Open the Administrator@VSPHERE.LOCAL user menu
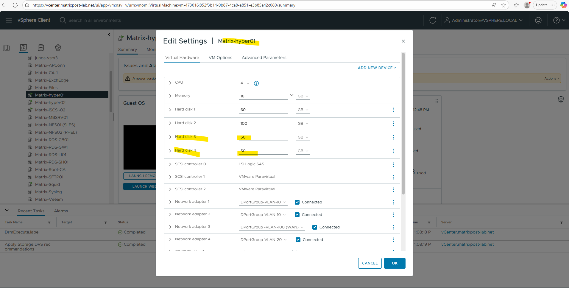 click(484, 20)
